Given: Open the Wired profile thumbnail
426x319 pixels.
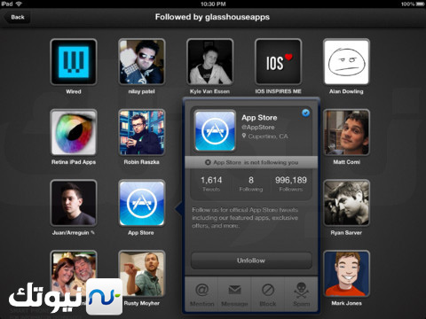Looking at the screenshot, I should [x=74, y=62].
